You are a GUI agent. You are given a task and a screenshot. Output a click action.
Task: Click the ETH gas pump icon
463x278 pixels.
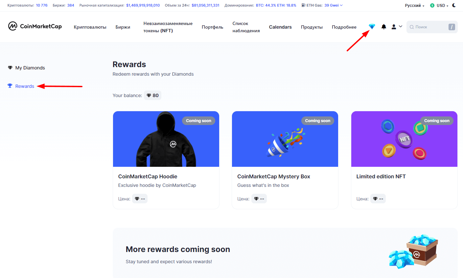point(303,5)
